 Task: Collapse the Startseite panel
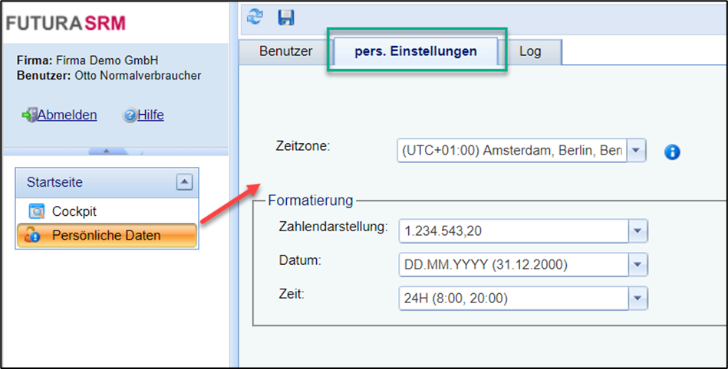point(183,182)
